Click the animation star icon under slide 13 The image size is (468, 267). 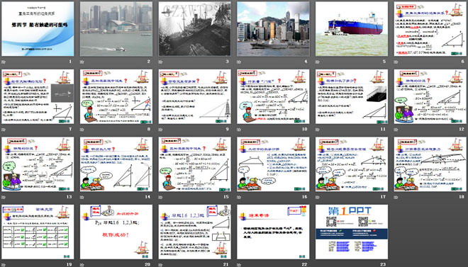tap(4, 197)
